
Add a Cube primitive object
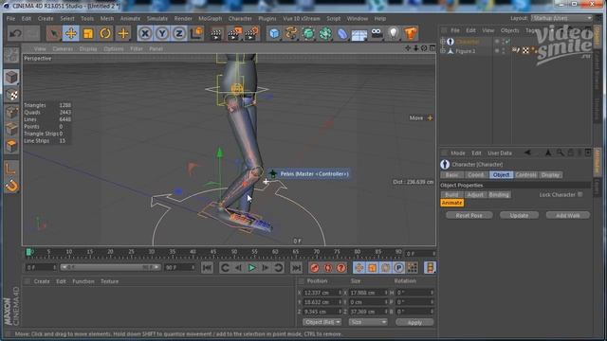274,34
